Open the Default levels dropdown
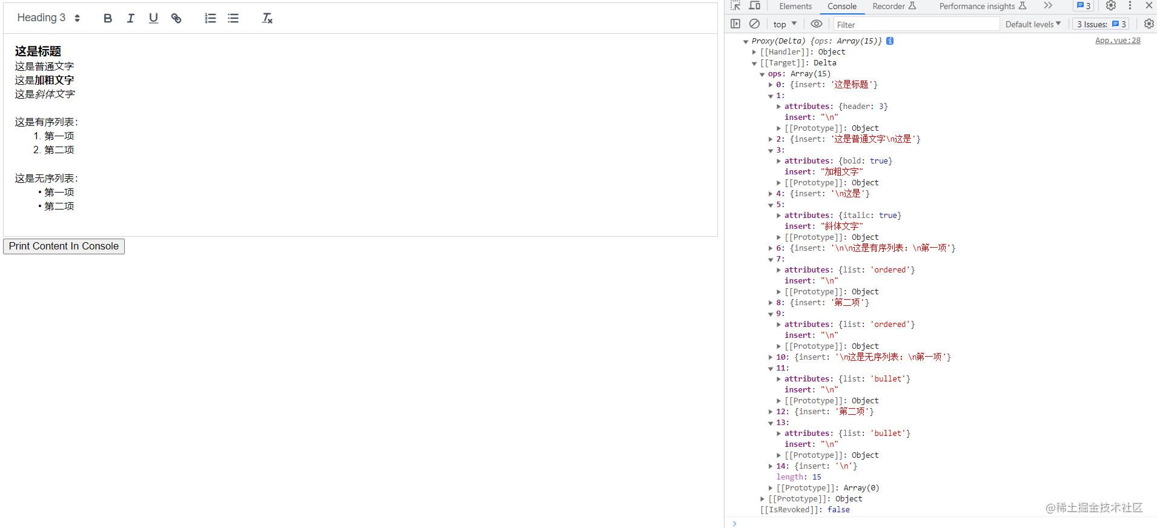Screen dimensions: 1157x528 click(x=1033, y=24)
